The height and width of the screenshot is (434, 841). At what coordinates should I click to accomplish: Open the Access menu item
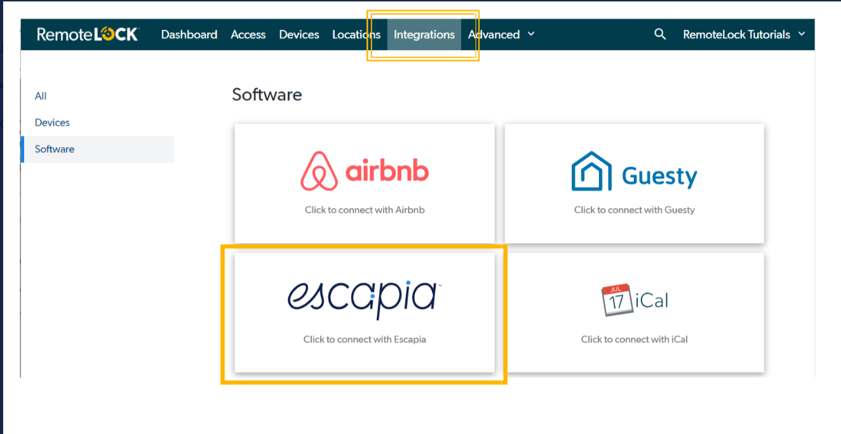pos(248,34)
